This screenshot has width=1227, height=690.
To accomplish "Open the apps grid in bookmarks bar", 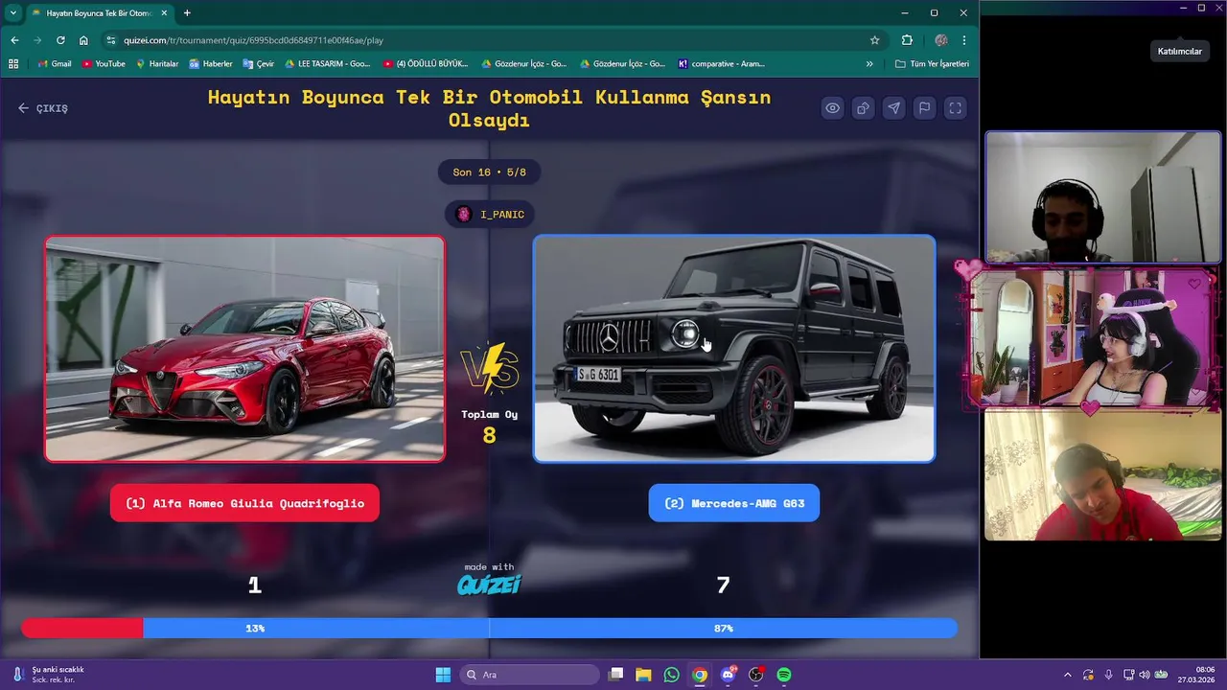I will click(13, 64).
